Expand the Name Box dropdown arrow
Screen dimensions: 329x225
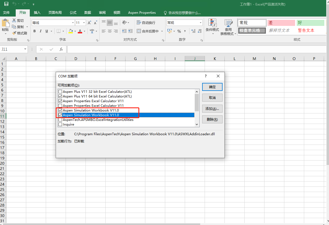(25, 49)
